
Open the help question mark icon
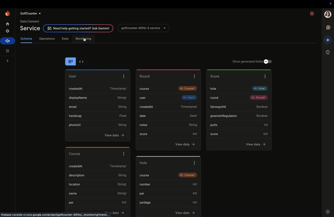328,52
